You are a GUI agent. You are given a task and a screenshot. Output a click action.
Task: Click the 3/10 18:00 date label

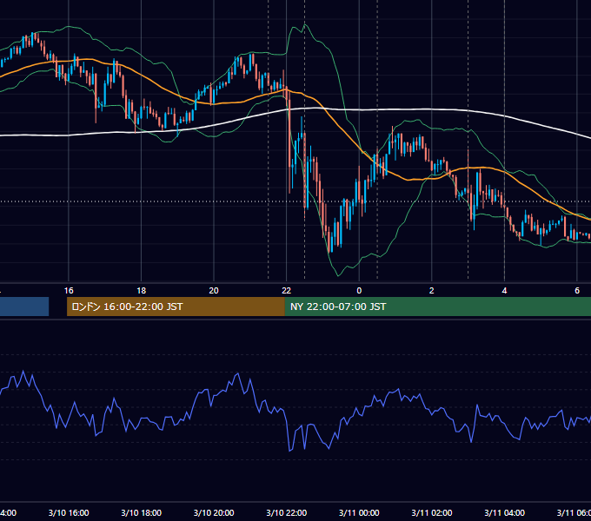[142, 512]
